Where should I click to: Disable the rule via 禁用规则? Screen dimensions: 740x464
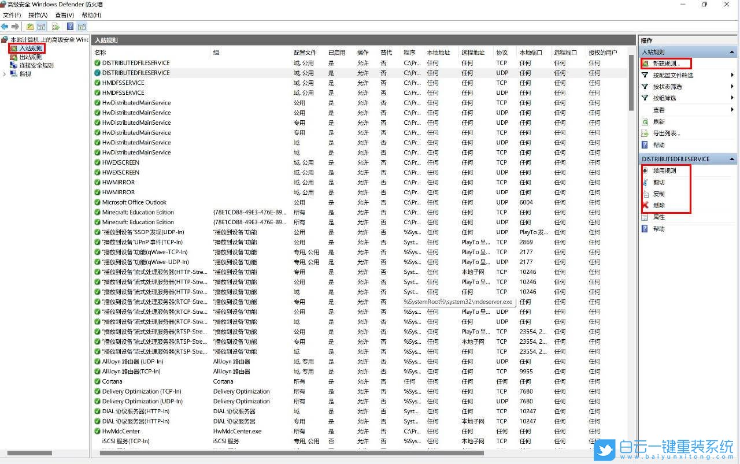664,170
